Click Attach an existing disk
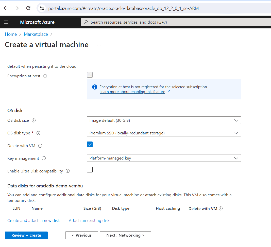The image size is (271, 247). tap(89, 221)
